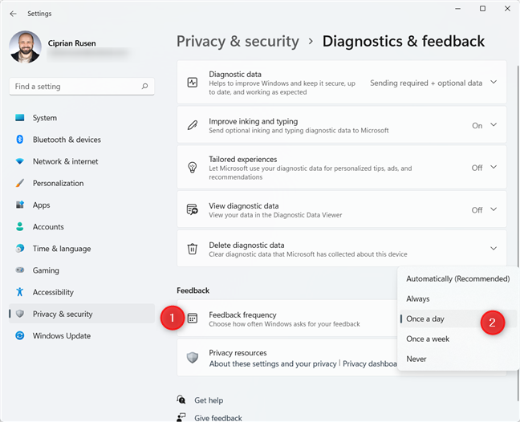Open Bluetooth & devices category
Image resolution: width=520 pixels, height=422 pixels.
[x=82, y=140]
